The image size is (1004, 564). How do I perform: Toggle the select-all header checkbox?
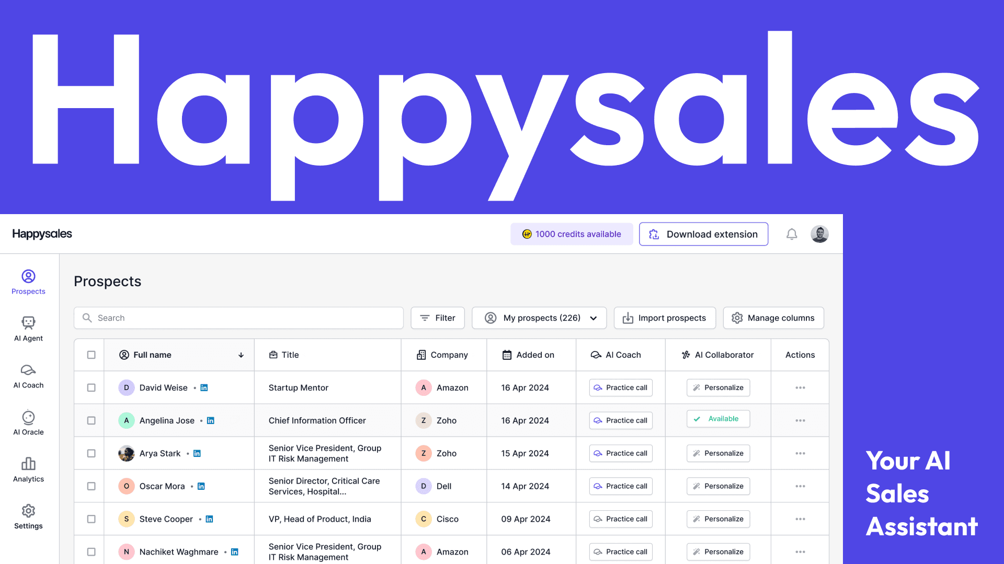point(91,355)
